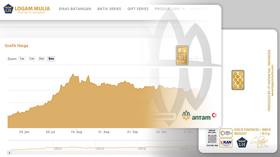This screenshot has width=280, height=157.
Task: Click the Grafik Harga heading
Action: point(16,46)
